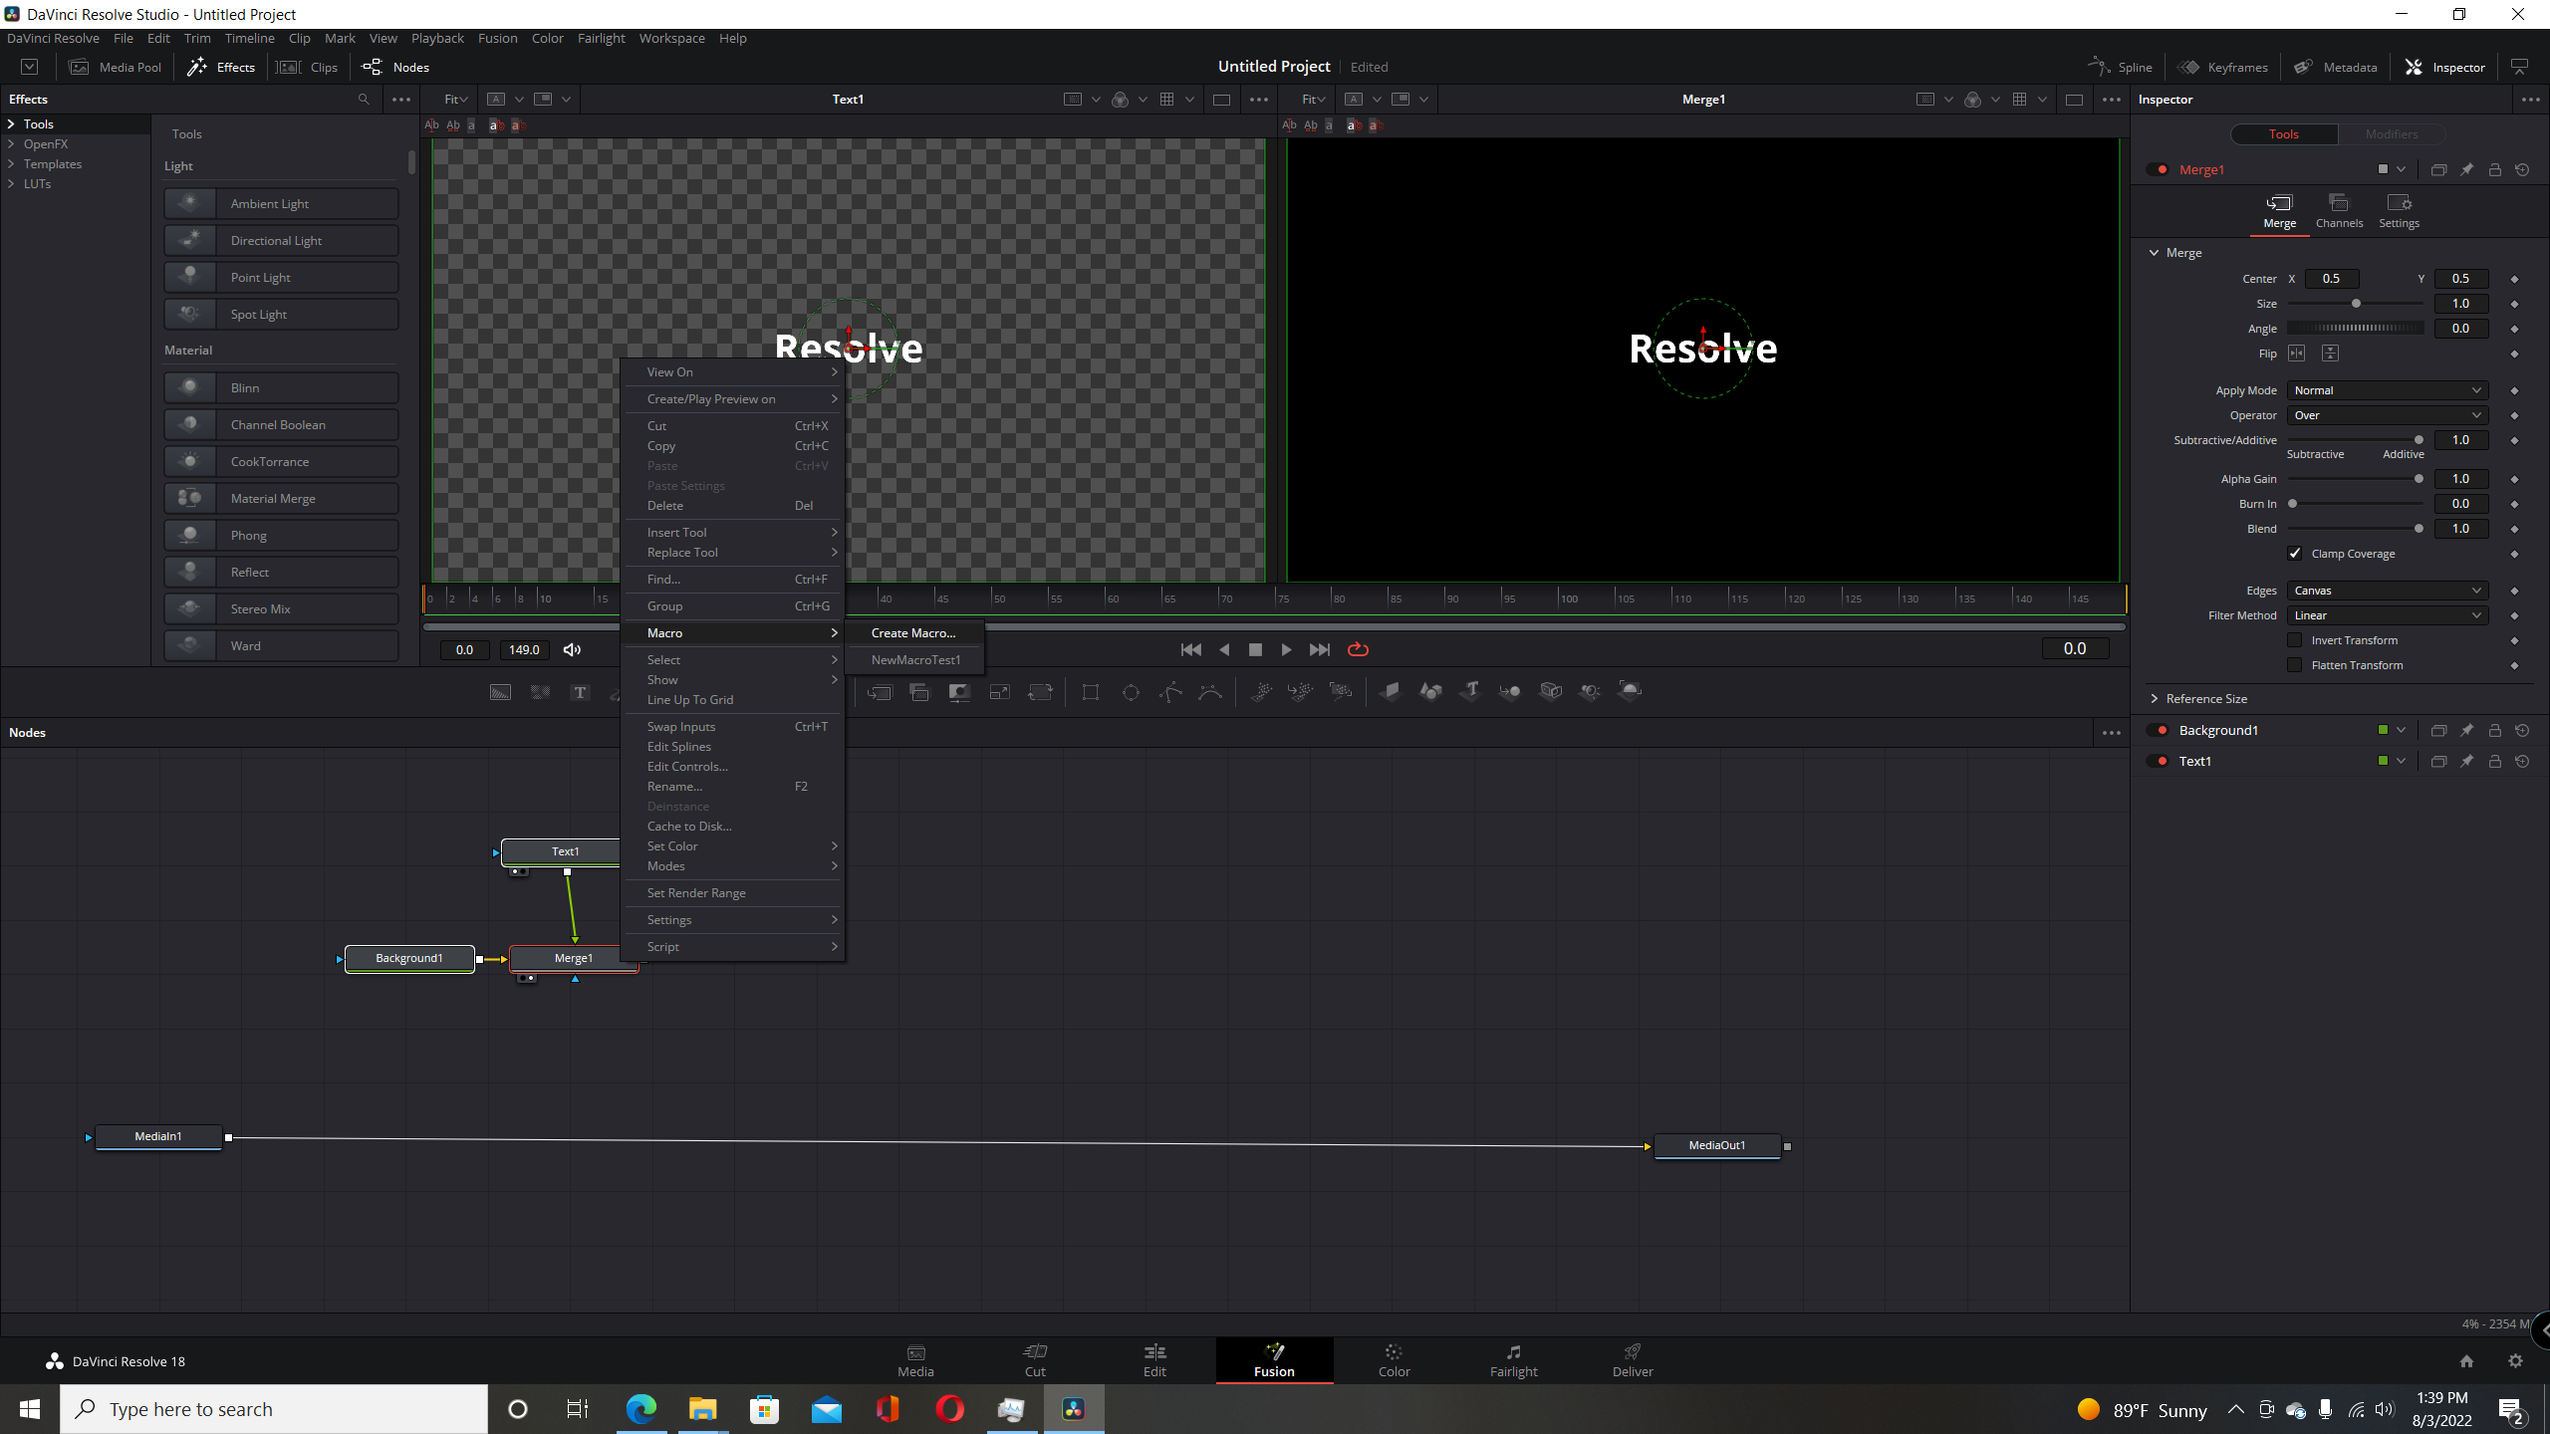
Task: Click the Center X input field
Action: point(2332,279)
